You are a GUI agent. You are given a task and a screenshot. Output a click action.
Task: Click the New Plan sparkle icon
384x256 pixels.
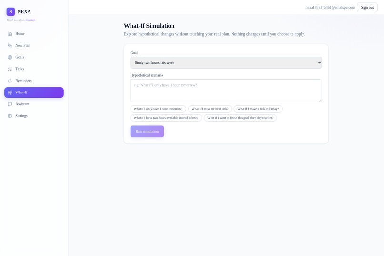click(x=10, y=46)
